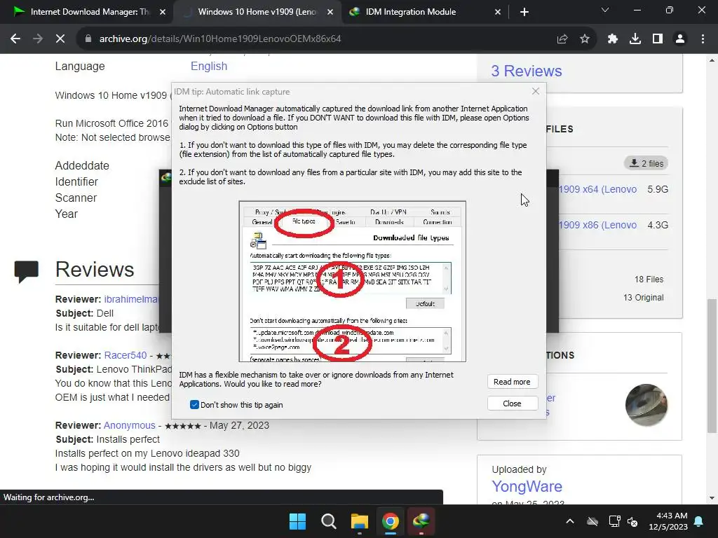Click the Reviews speech bubble icon
Viewport: 718px width, 538px height.
pyautogui.click(x=26, y=272)
